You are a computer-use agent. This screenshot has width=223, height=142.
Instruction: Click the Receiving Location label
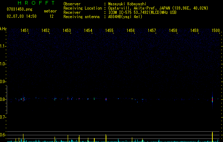click(83, 8)
